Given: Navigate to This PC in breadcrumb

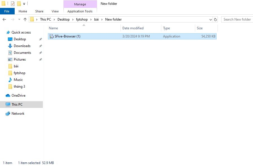Looking at the screenshot, I should tap(45, 19).
